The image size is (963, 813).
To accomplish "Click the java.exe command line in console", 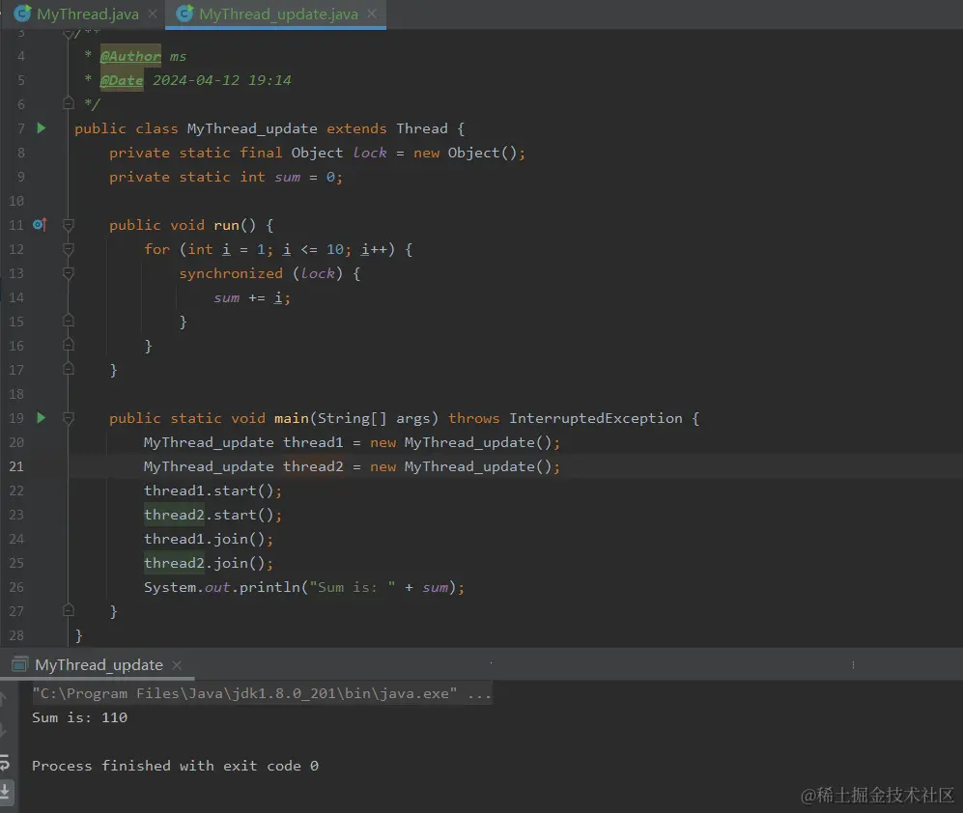I will [x=262, y=694].
